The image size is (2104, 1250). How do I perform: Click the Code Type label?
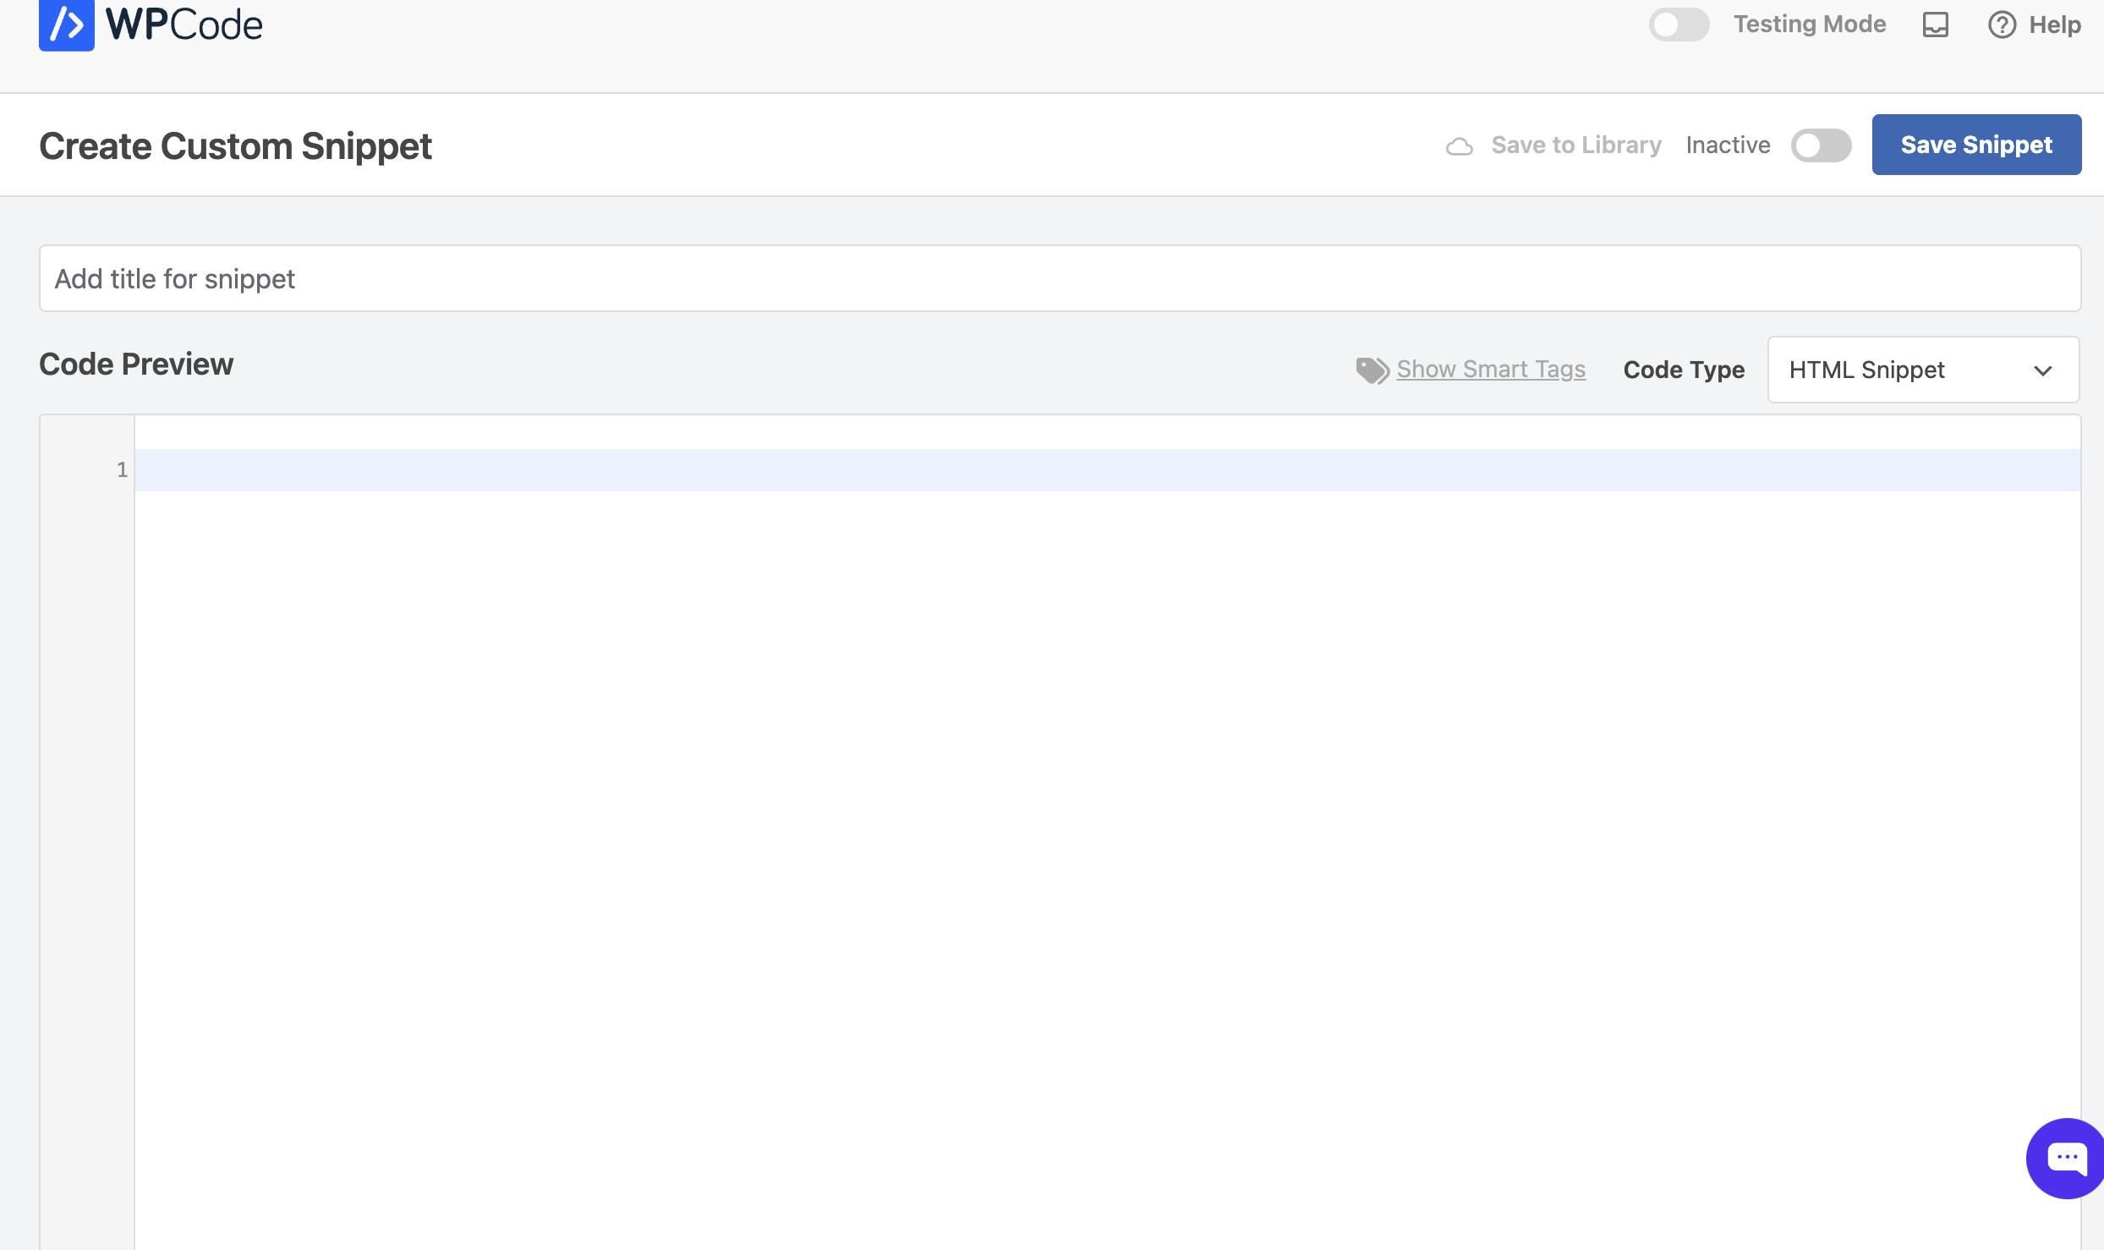point(1684,370)
